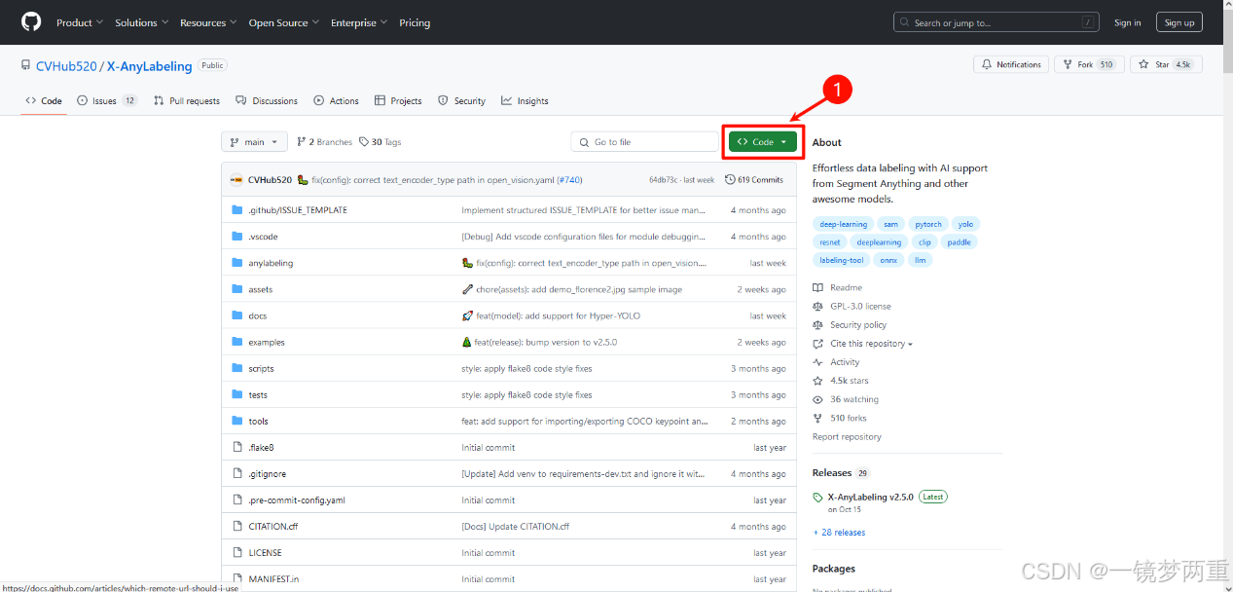Click the tag icon next to 30 Tags
Image resolution: width=1233 pixels, height=592 pixels.
364,142
